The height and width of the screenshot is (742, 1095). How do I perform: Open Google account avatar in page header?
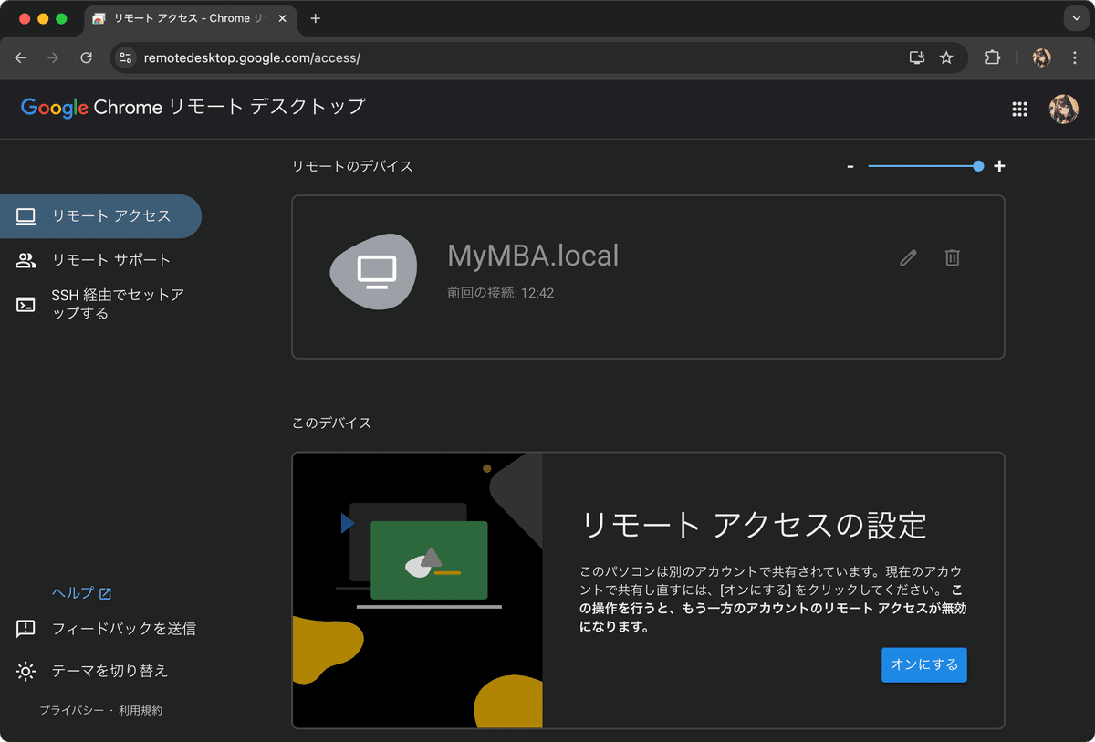pos(1063,110)
